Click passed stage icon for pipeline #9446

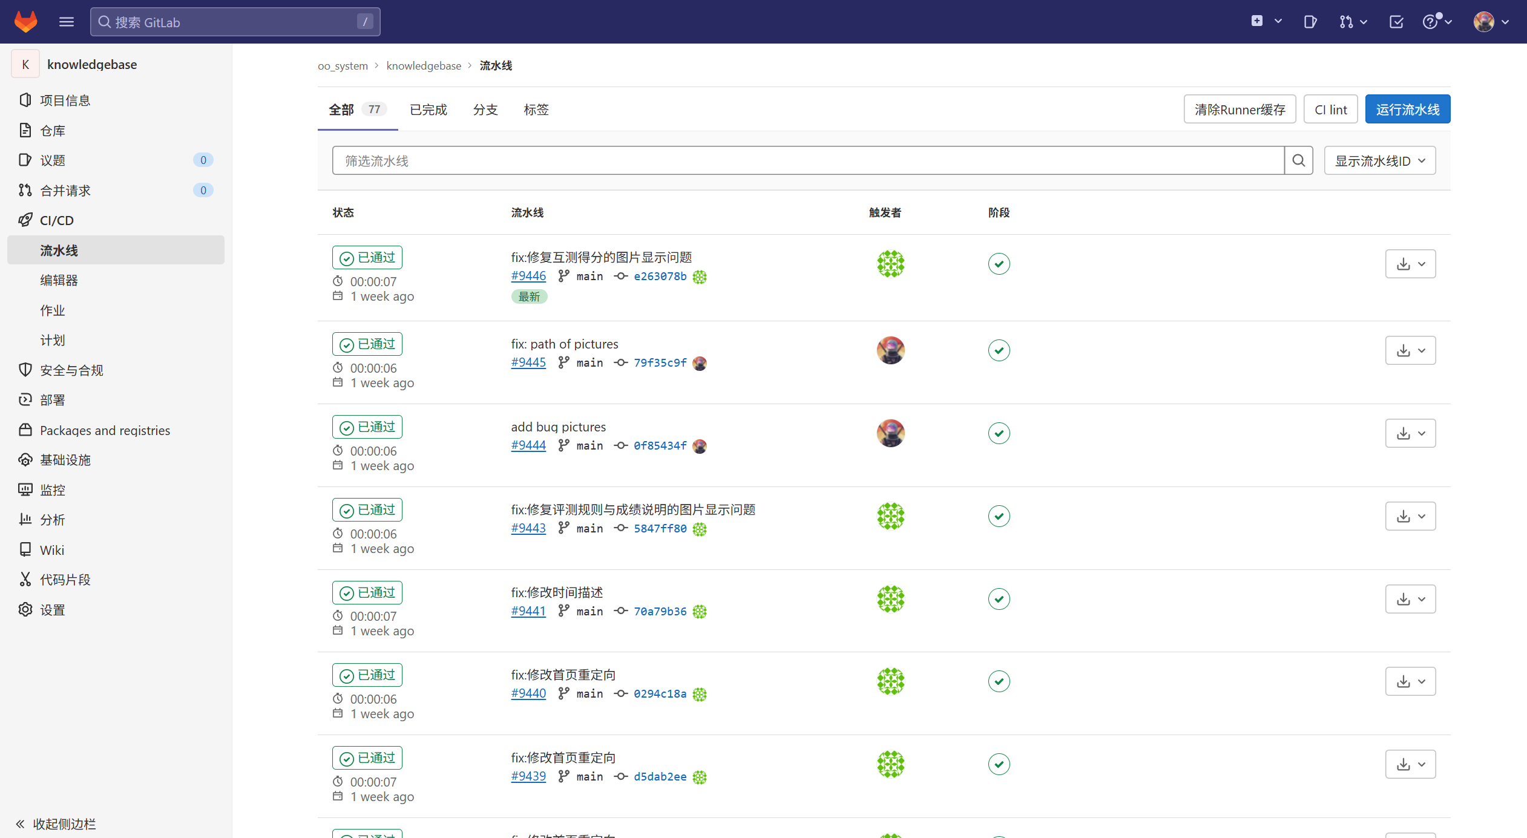(x=999, y=264)
